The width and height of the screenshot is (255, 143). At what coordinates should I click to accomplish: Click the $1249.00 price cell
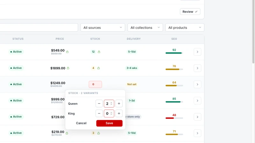click(58, 83)
